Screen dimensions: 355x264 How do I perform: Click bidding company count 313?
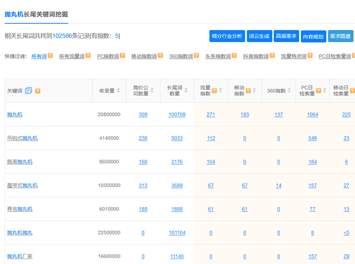[143, 185]
